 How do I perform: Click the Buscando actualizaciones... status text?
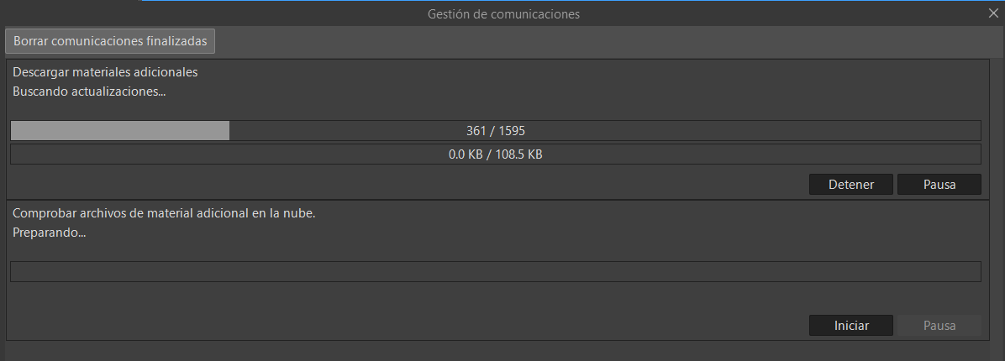pyautogui.click(x=89, y=92)
